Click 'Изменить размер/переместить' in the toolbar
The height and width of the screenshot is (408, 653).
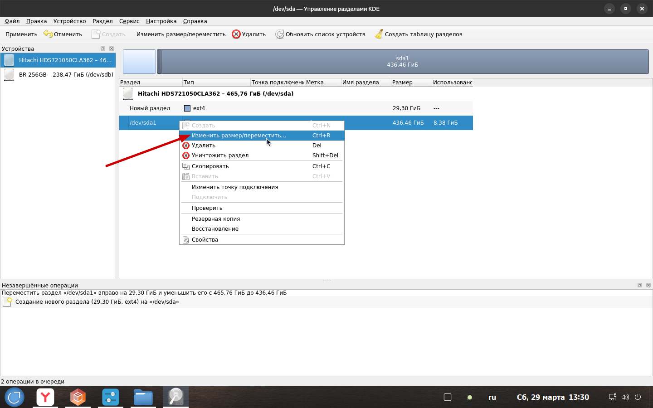[x=181, y=34]
